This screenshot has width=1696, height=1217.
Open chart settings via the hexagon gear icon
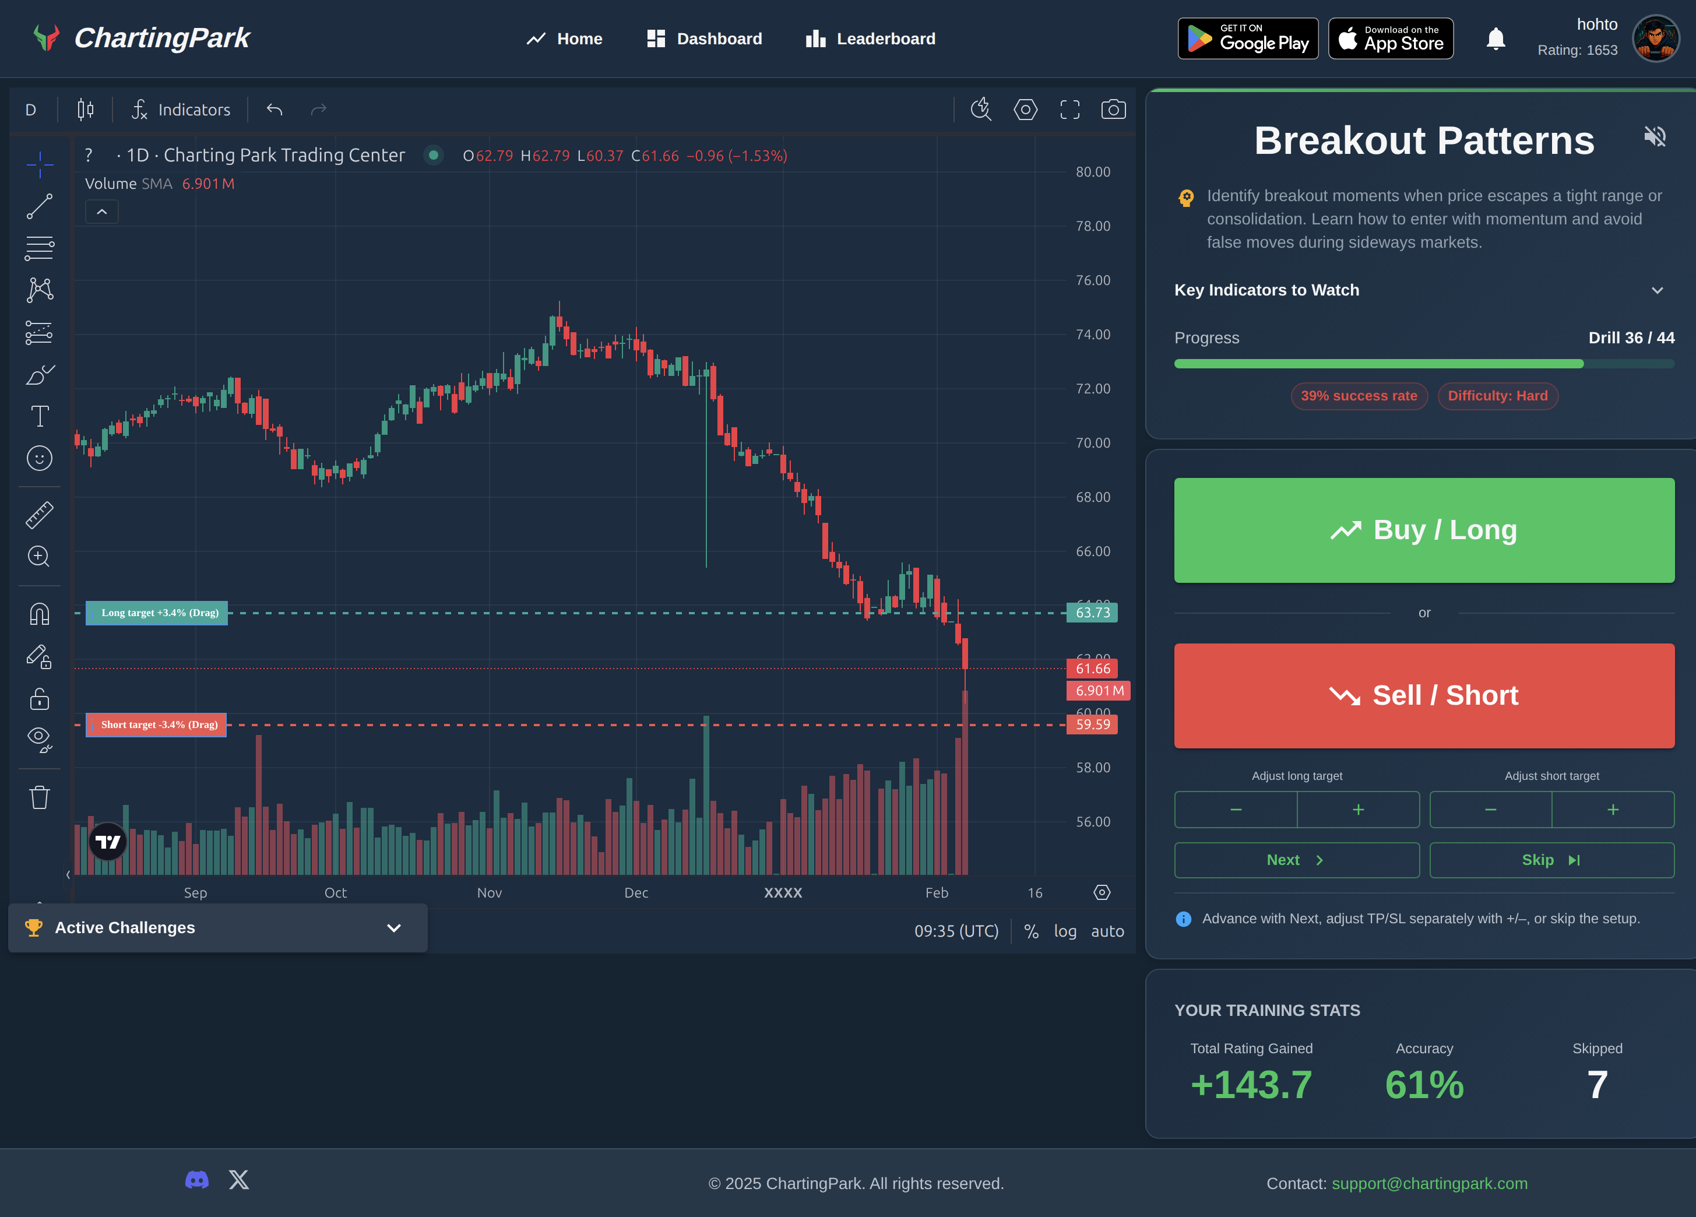[1025, 109]
